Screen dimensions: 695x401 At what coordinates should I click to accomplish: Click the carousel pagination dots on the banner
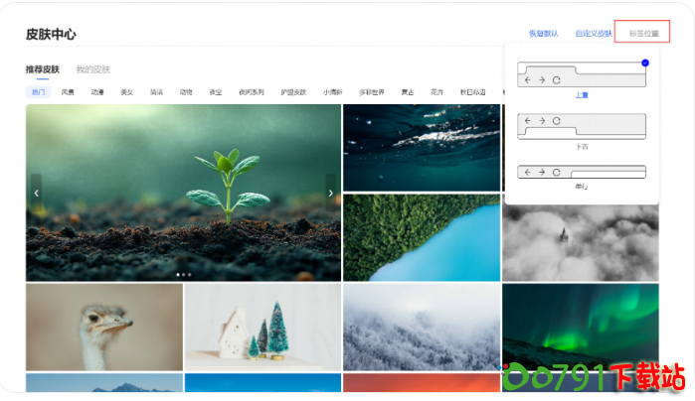[x=184, y=274]
